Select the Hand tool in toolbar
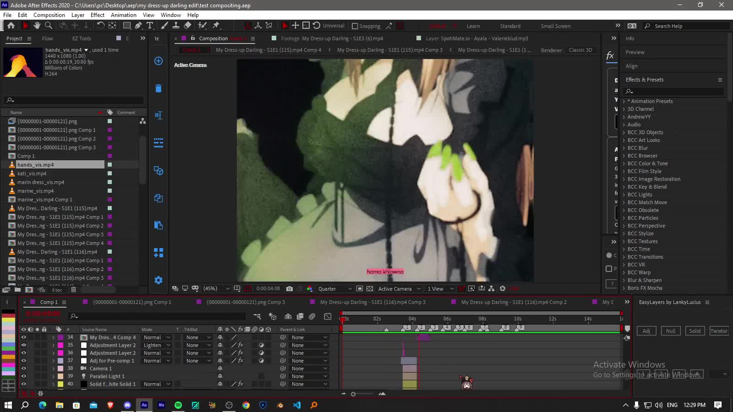The height and width of the screenshot is (412, 733). click(x=37, y=26)
